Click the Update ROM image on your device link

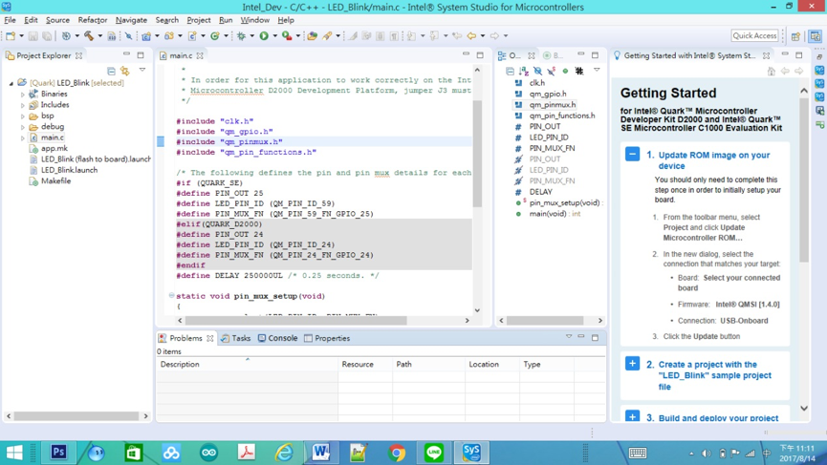[x=714, y=160]
